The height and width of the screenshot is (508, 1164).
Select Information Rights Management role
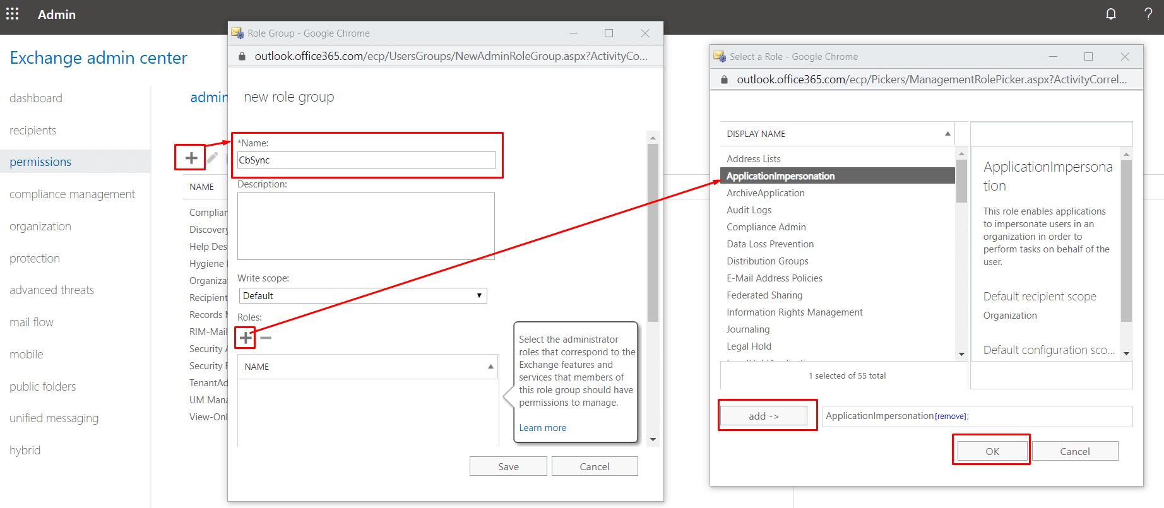click(795, 312)
